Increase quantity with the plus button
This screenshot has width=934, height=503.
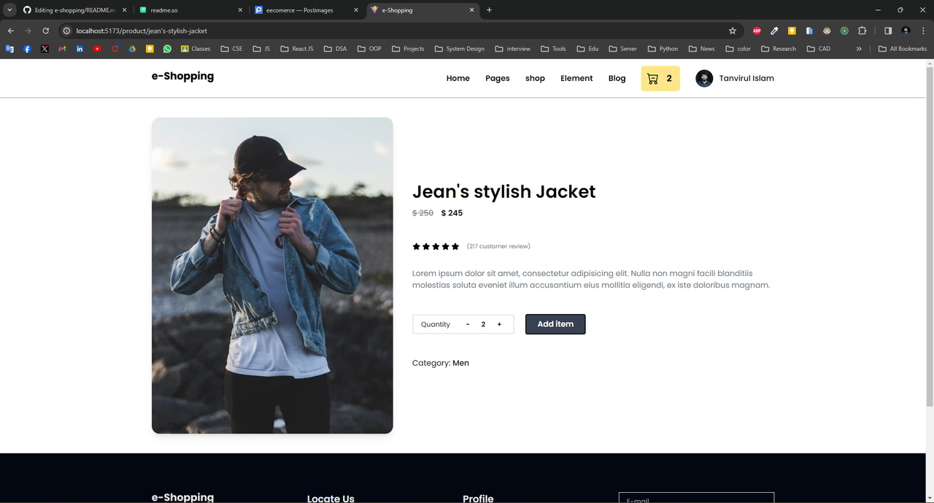(499, 324)
